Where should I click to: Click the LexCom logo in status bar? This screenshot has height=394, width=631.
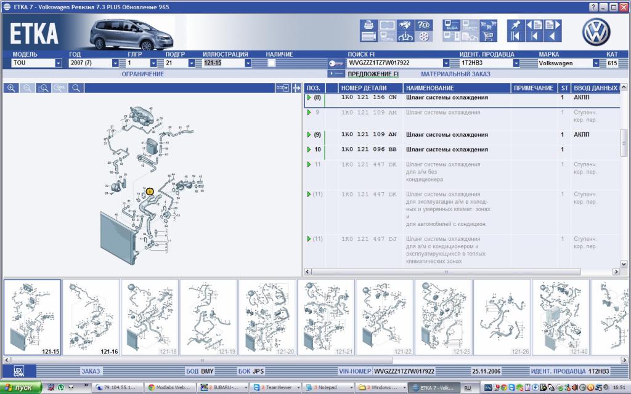click(19, 371)
